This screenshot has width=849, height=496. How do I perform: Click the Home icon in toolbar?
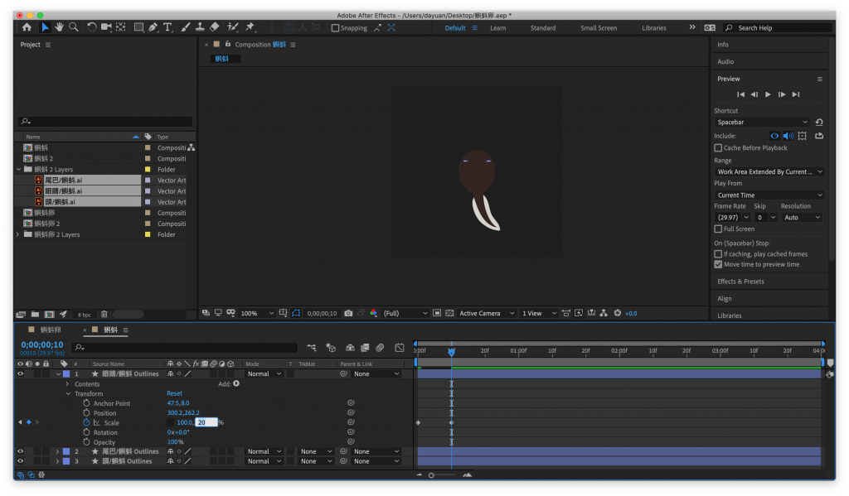[x=27, y=27]
